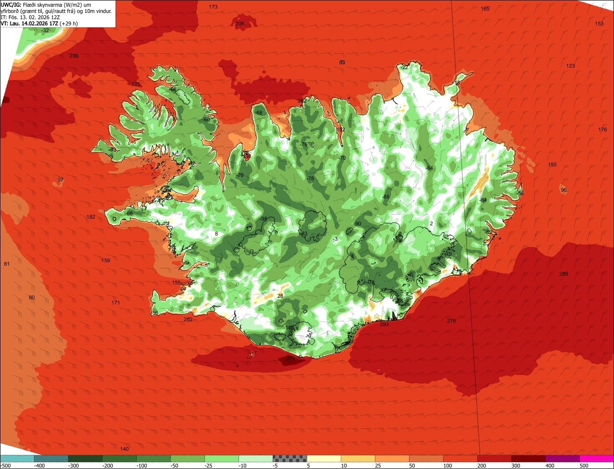Click the '276' value off southeast coast
The width and height of the screenshot is (614, 469).
pos(451,321)
